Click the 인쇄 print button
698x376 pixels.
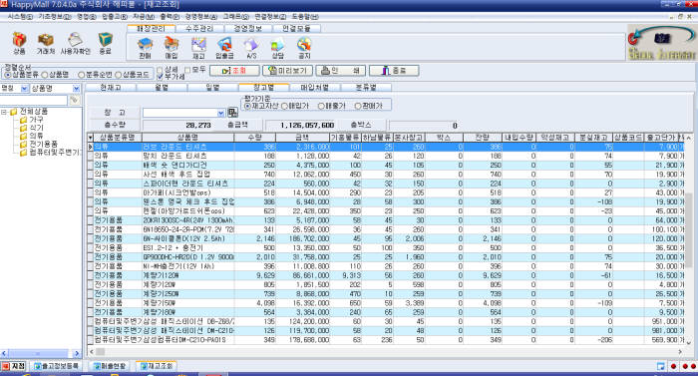tap(341, 71)
